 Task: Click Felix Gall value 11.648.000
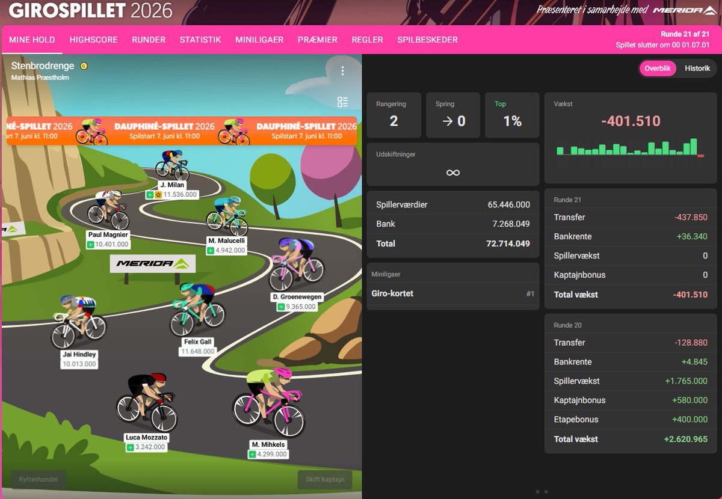(x=197, y=352)
